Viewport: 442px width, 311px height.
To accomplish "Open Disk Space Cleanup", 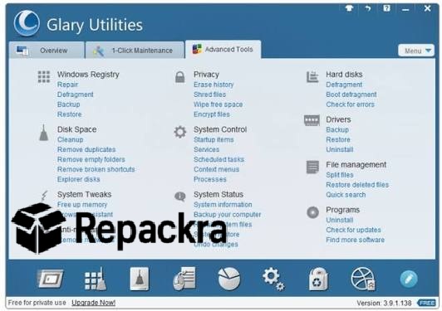I will pos(70,139).
